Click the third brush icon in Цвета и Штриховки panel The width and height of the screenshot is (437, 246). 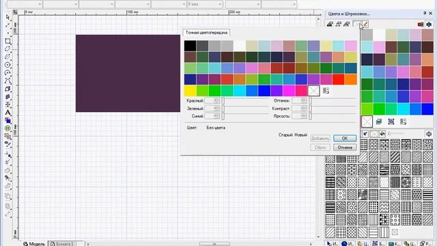tap(347, 25)
